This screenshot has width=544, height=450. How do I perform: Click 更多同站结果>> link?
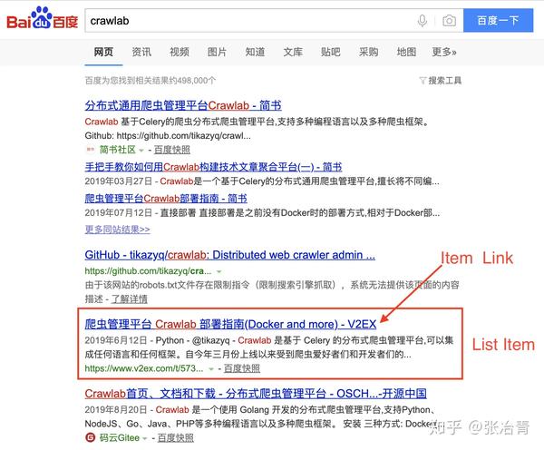coord(117,230)
